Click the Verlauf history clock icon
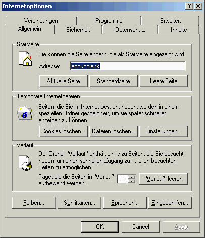Image resolution: width=205 pixels, height=238 pixels. 25,163
